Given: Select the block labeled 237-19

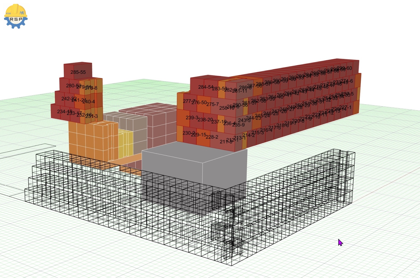Looking at the screenshot, I should (x=219, y=122).
